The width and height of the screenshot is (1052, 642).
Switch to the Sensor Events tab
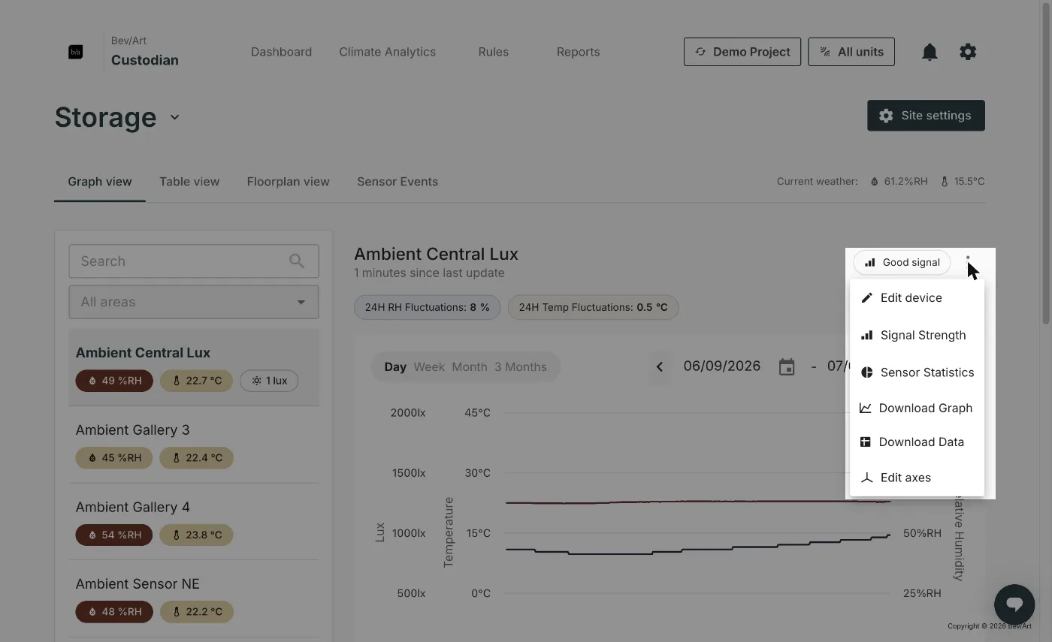(x=398, y=182)
